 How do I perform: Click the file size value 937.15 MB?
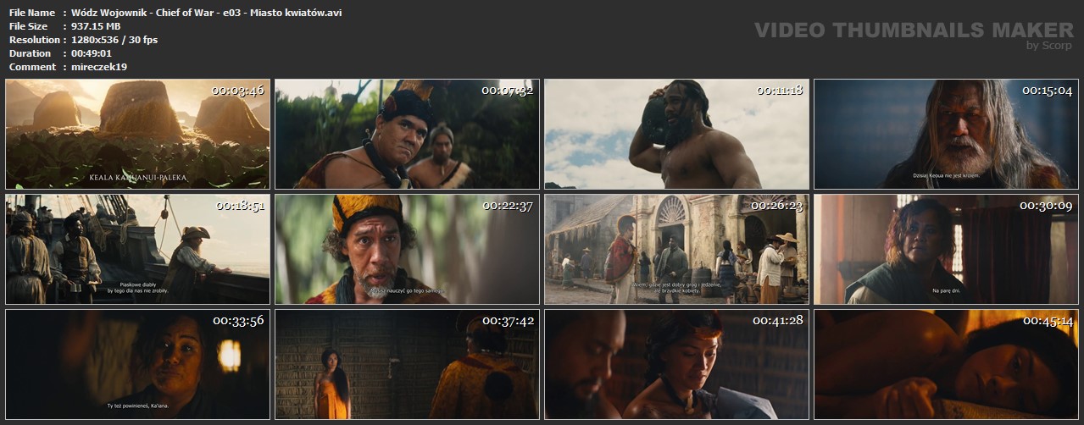96,26
